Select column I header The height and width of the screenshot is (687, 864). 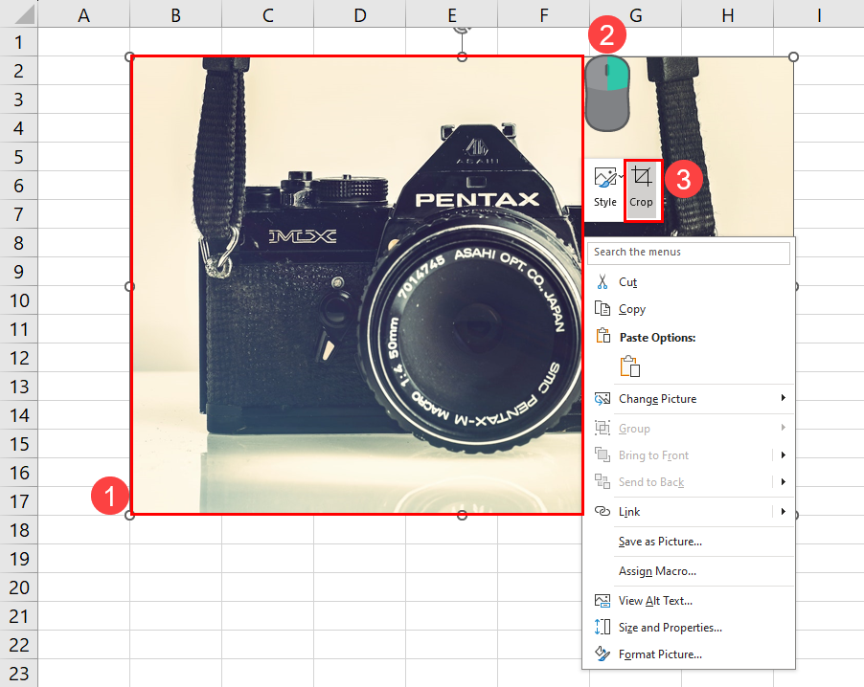(x=819, y=15)
